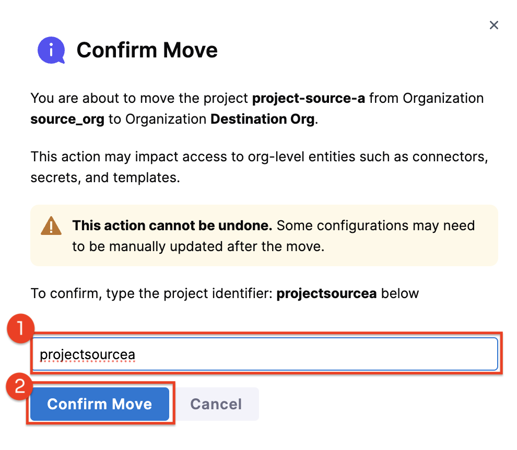Click the "Confirm Move" dialog title

click(x=147, y=51)
